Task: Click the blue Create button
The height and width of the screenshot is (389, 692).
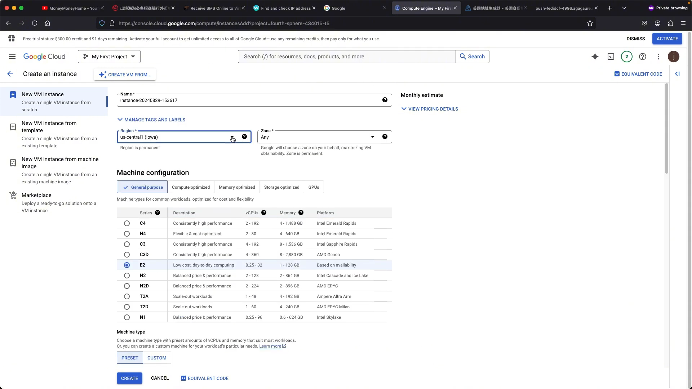Action: pyautogui.click(x=129, y=378)
